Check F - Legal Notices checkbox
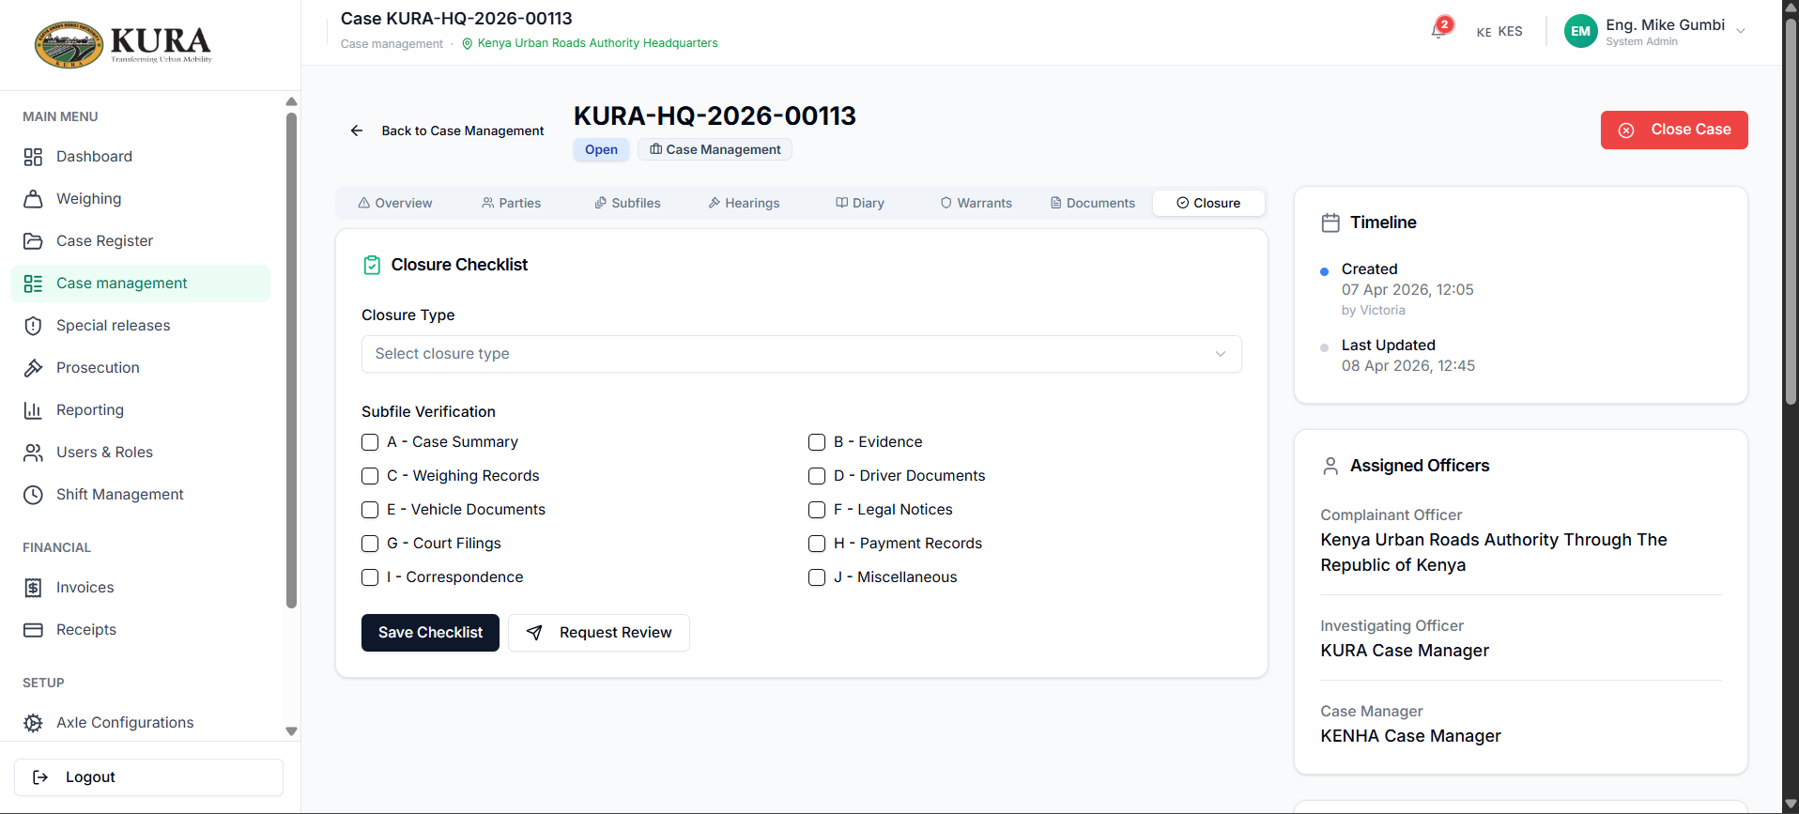 tap(817, 510)
